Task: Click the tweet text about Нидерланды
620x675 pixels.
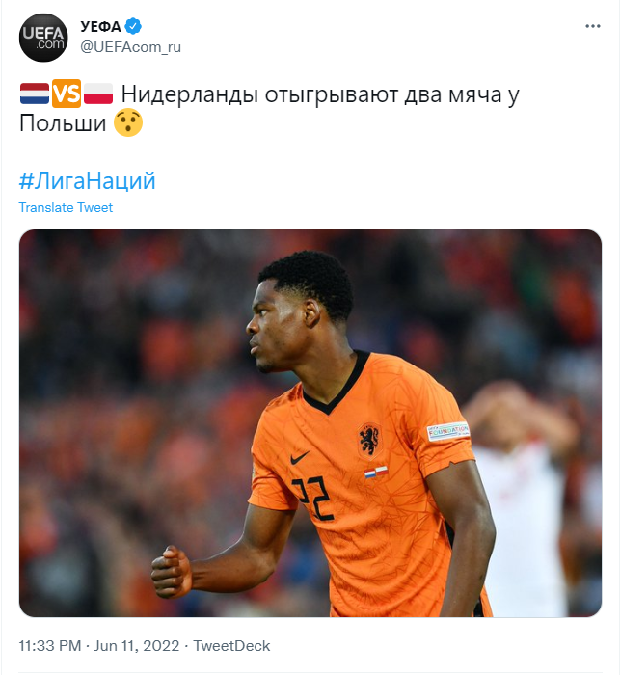Action: tap(270, 108)
